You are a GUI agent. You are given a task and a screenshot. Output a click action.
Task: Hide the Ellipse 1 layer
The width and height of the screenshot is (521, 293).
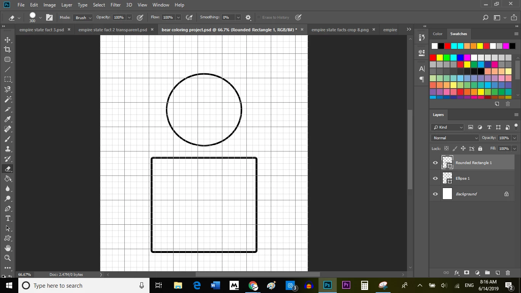435,179
